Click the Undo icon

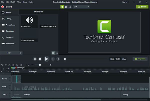pos(2,65)
